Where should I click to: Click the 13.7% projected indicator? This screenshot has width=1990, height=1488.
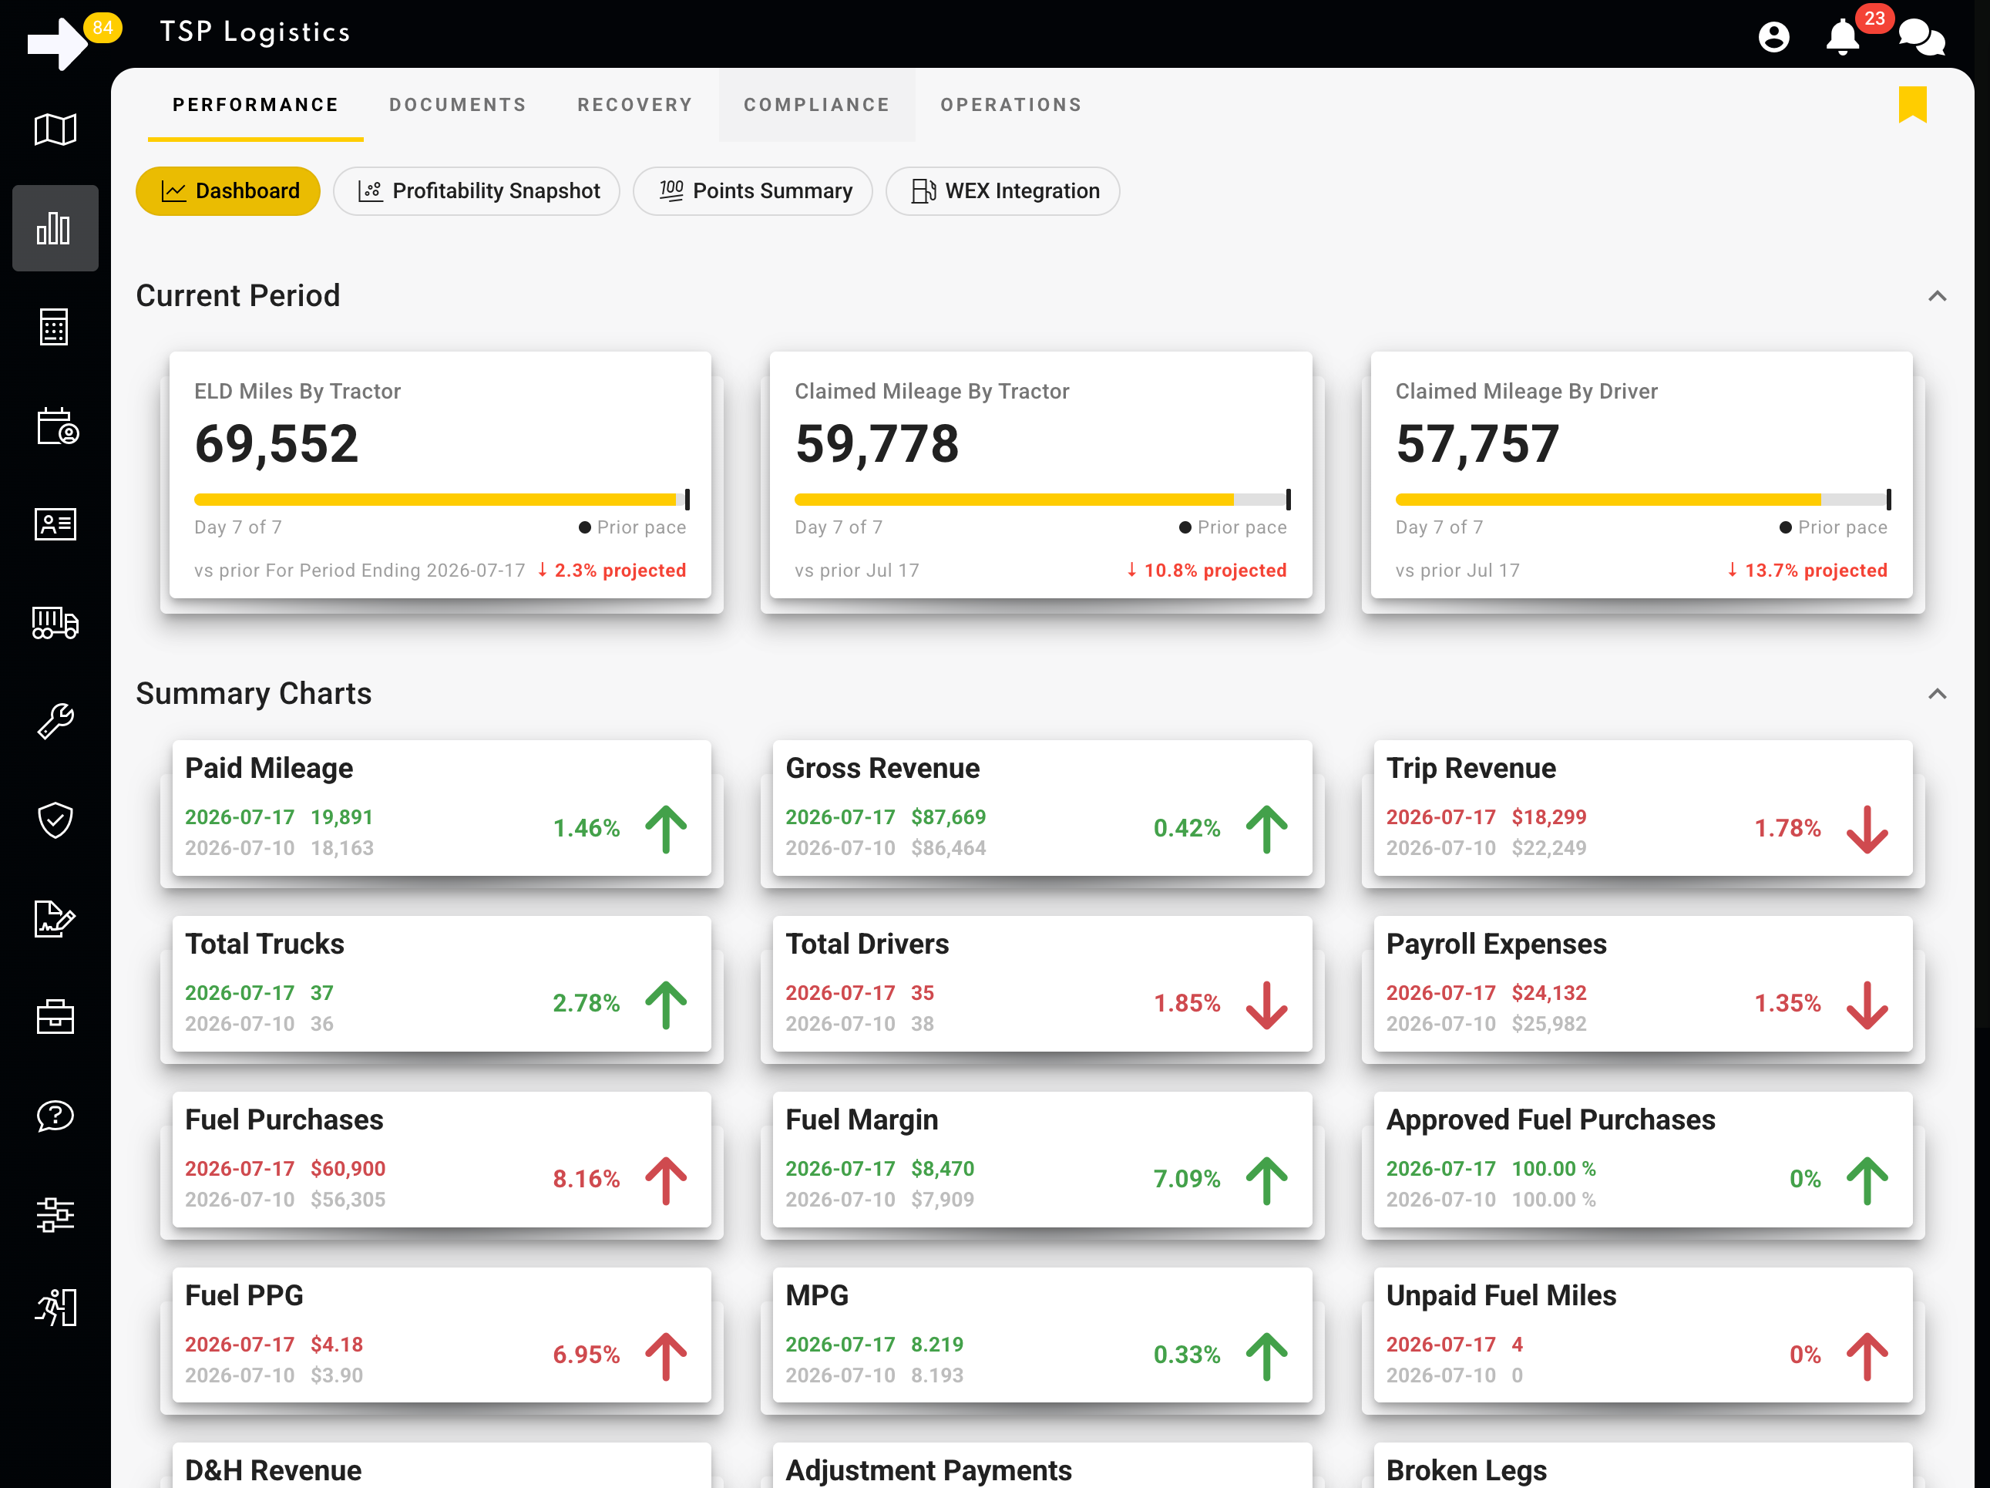tap(1807, 571)
